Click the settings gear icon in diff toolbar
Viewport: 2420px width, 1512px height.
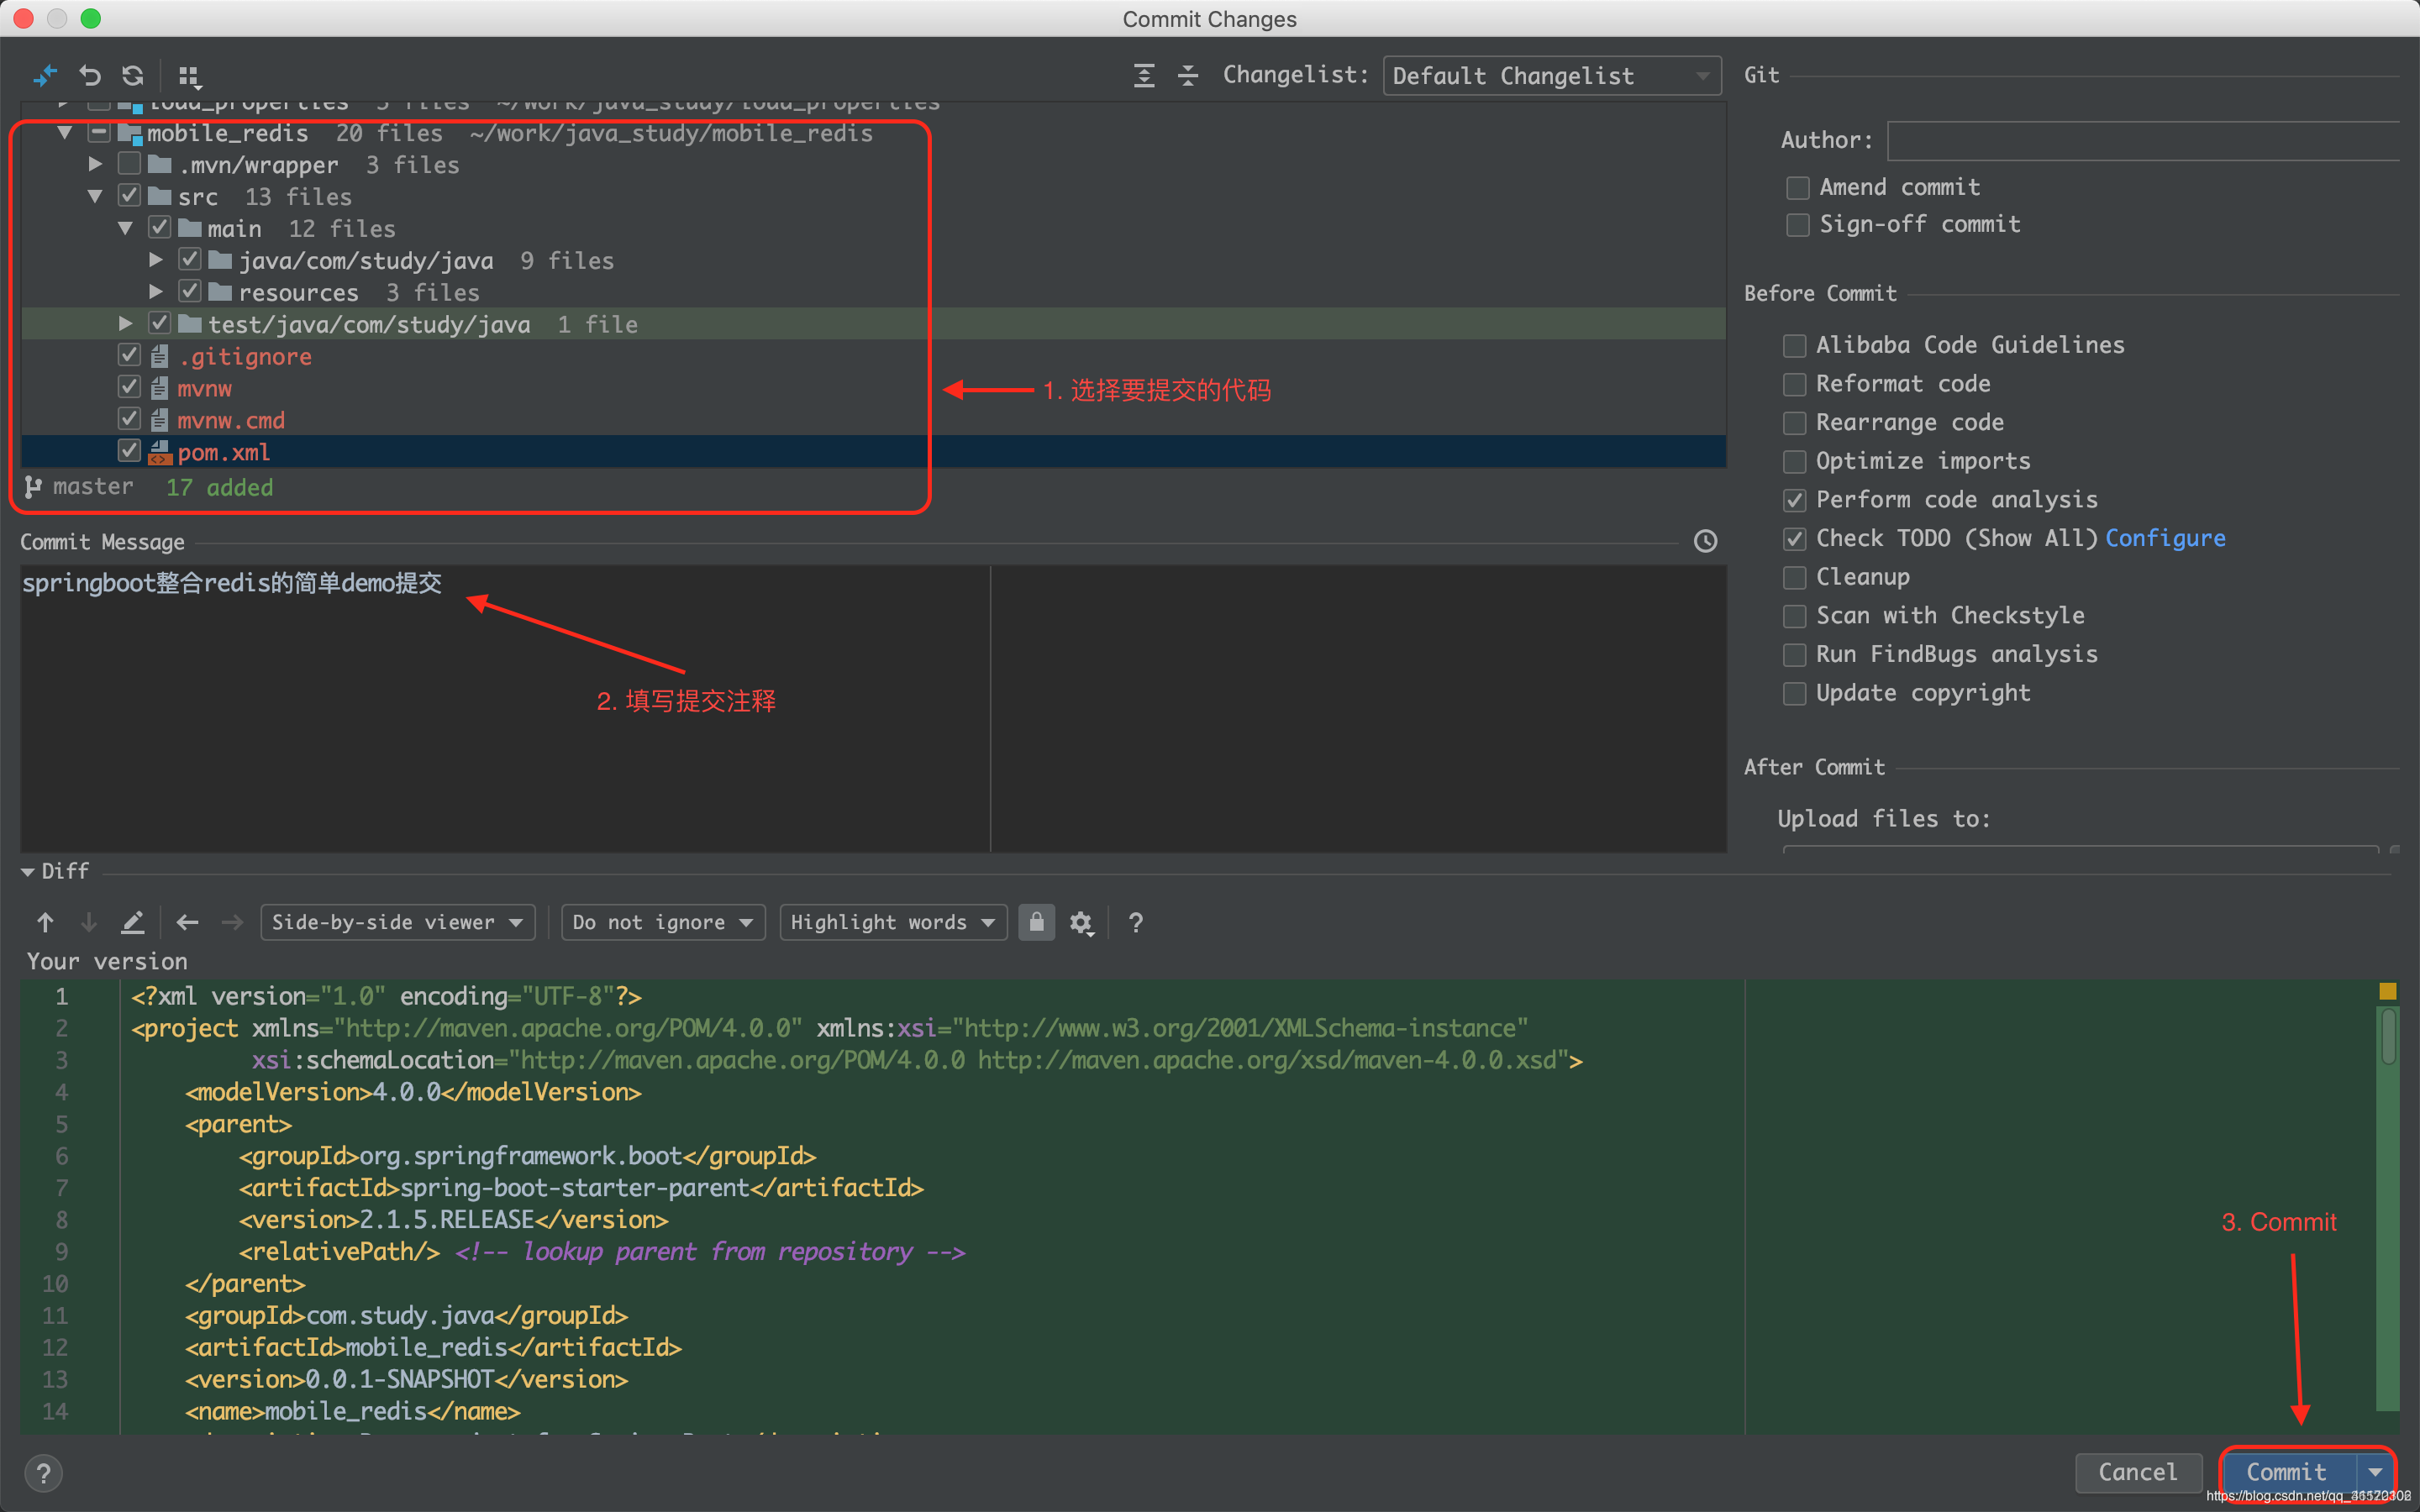pos(1082,921)
